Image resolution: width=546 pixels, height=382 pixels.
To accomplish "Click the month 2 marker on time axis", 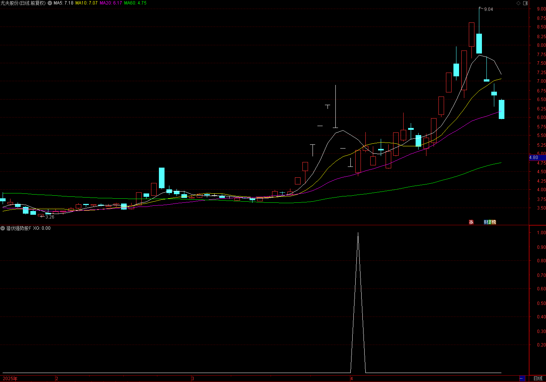I will [x=57, y=379].
